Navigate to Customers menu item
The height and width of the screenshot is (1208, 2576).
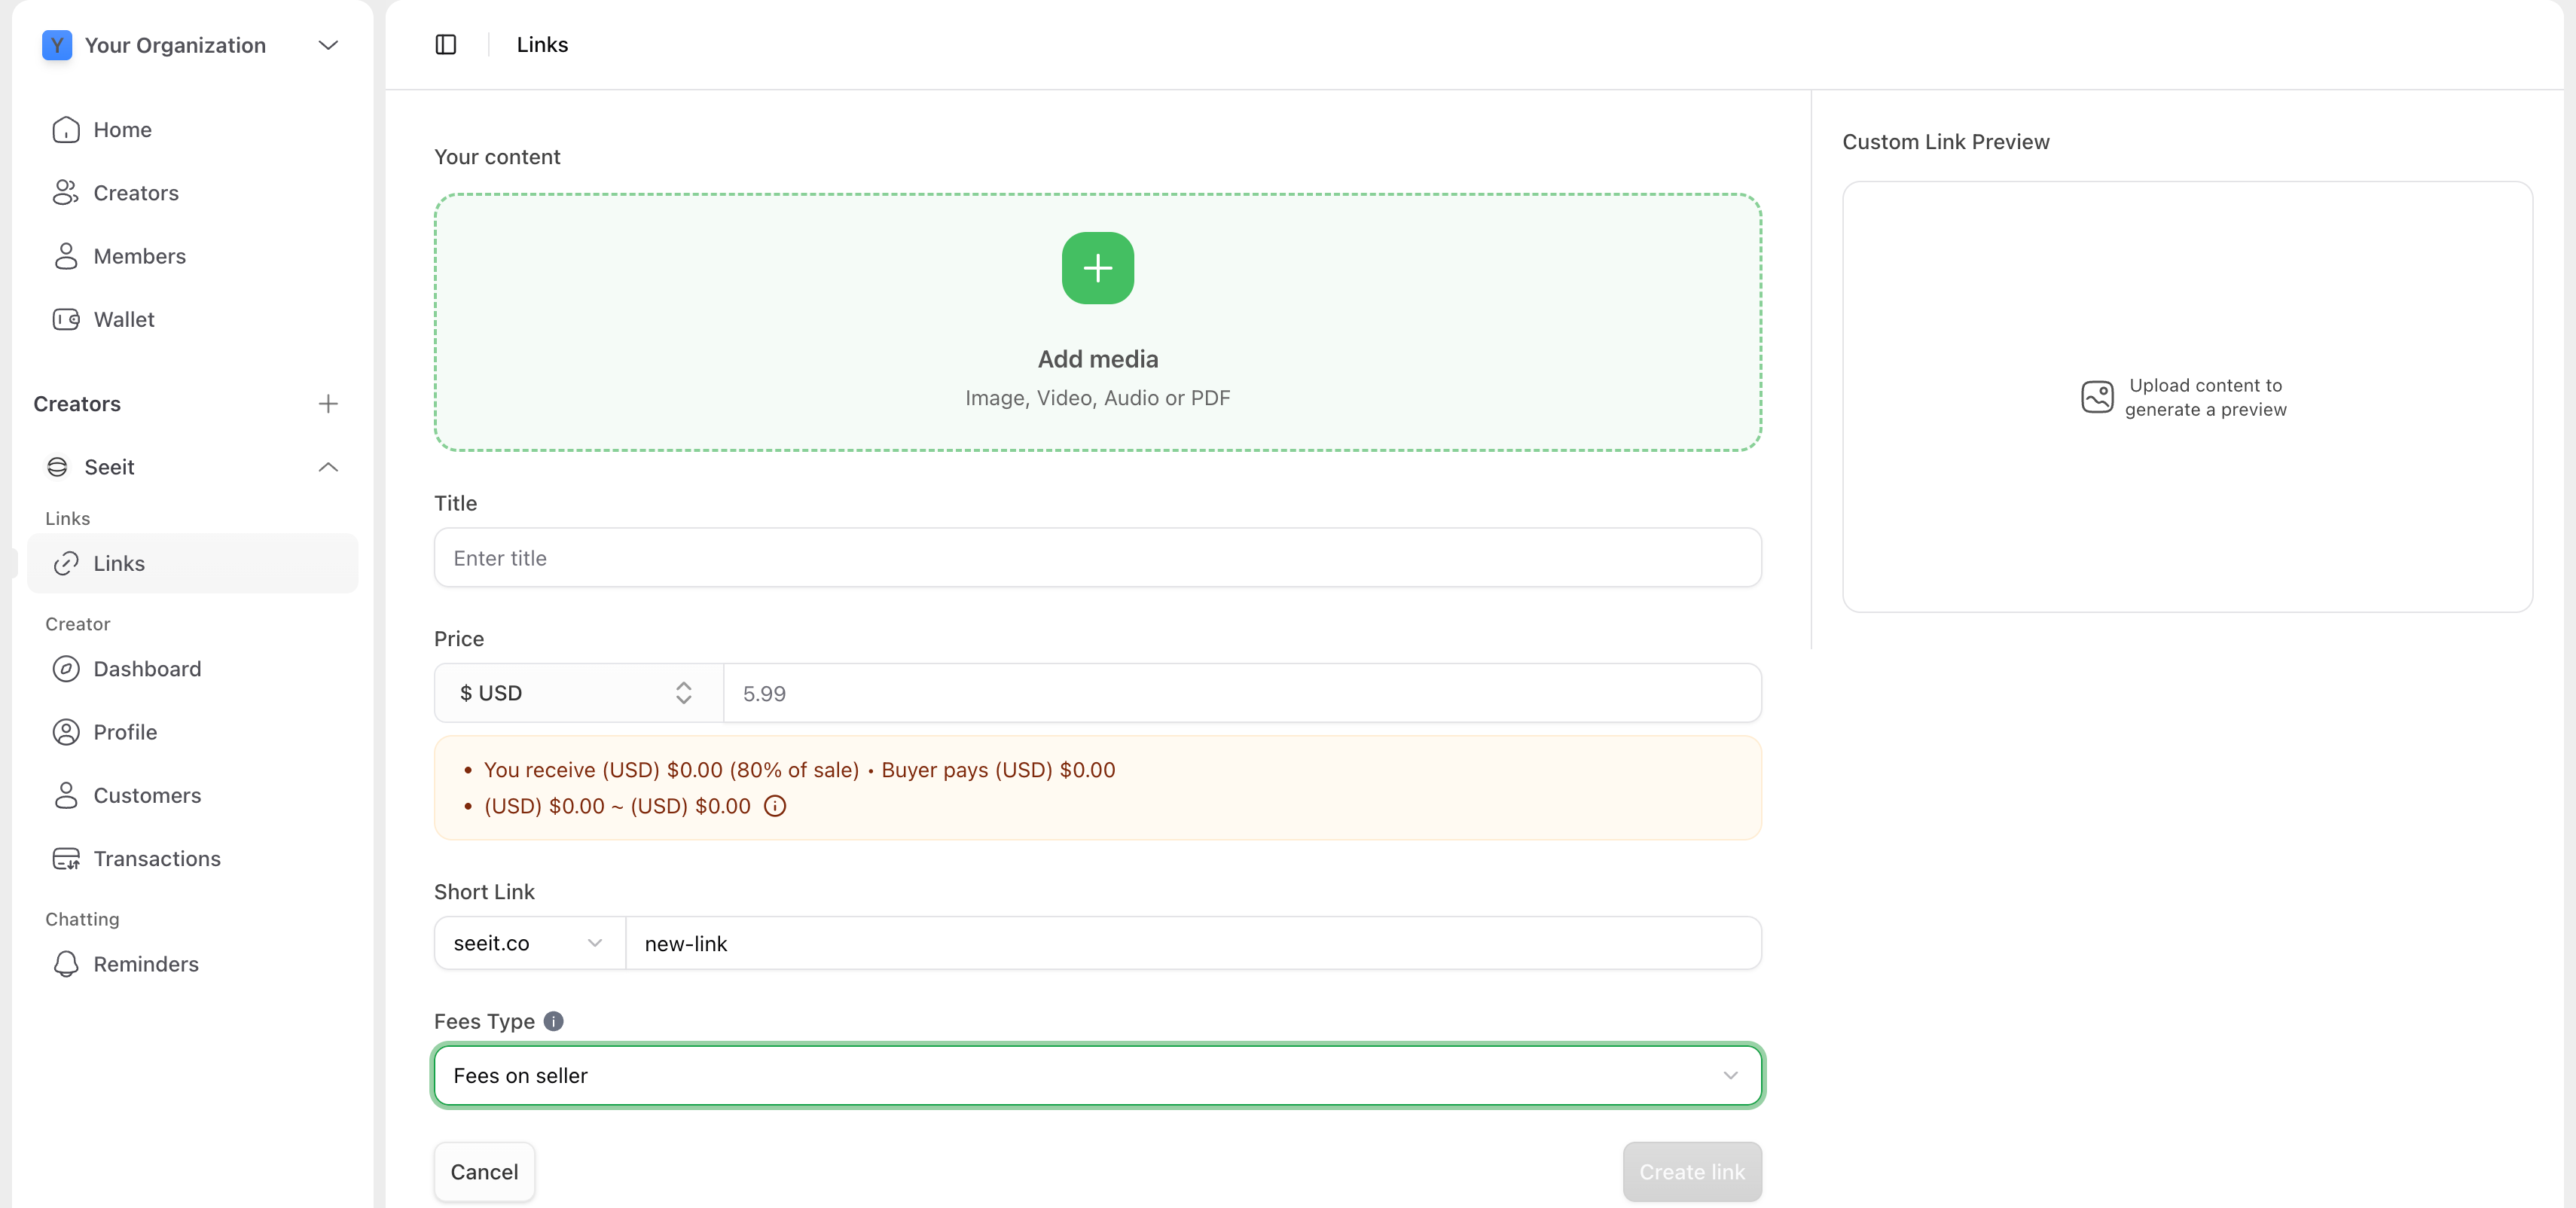click(x=147, y=795)
